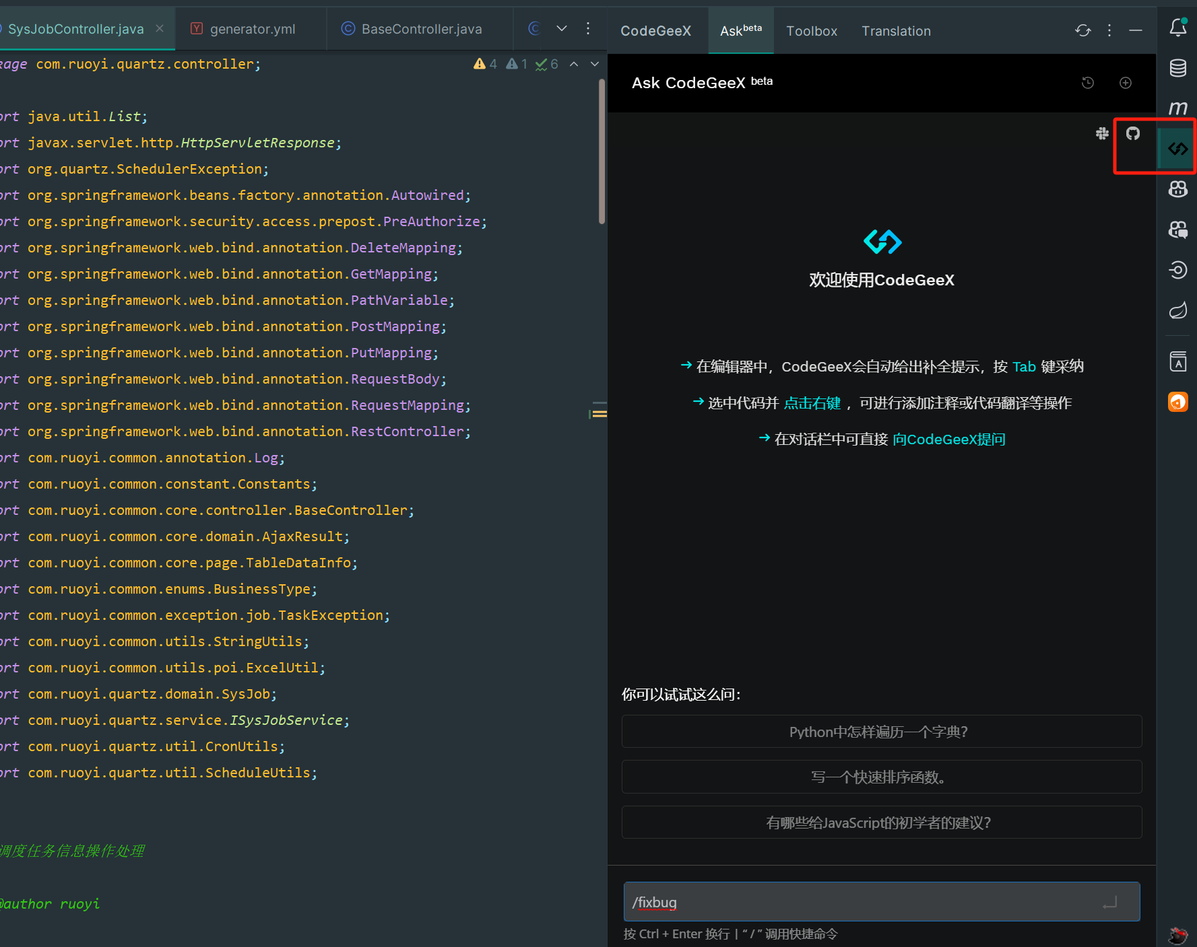Viewport: 1197px width, 947px height.
Task: Start a new chat with plus icon
Action: click(1126, 83)
